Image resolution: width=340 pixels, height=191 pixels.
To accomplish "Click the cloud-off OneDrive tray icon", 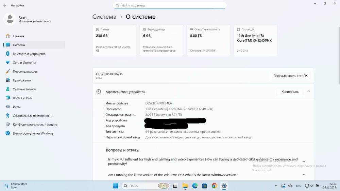I will [290, 186].
